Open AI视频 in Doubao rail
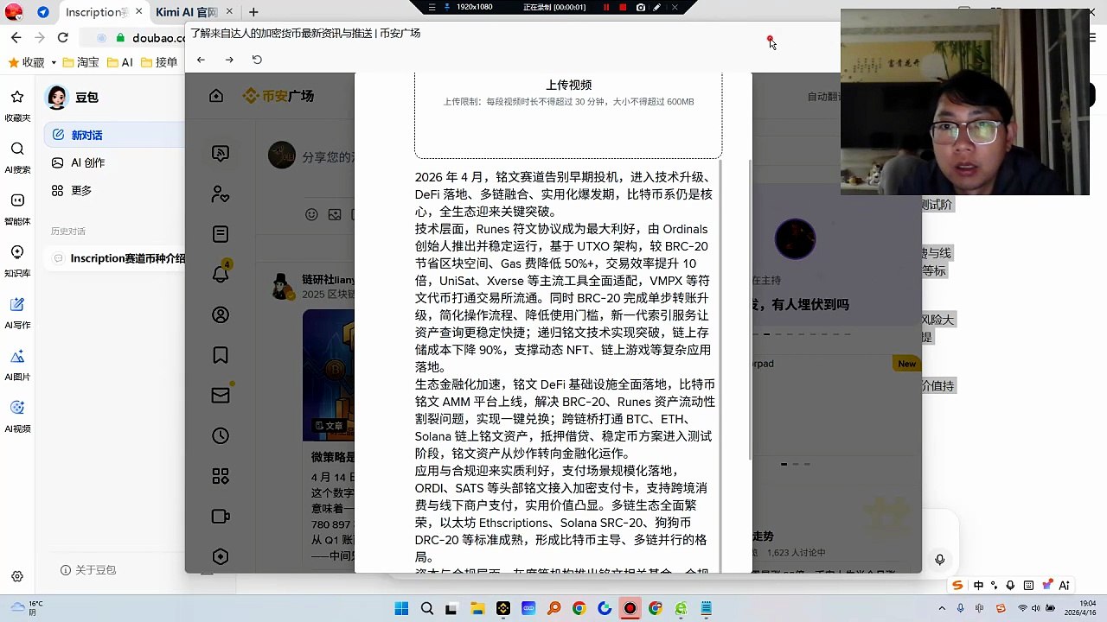This screenshot has width=1107, height=622. [17, 416]
